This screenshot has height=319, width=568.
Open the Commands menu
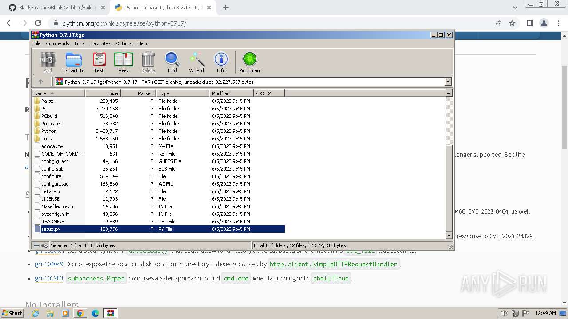(57, 43)
